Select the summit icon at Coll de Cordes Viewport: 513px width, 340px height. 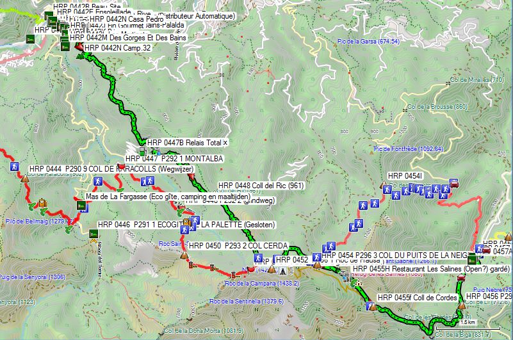pyautogui.click(x=373, y=307)
